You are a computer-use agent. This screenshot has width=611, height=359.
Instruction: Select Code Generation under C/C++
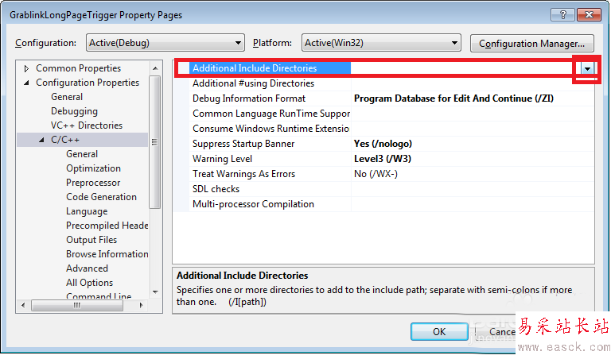pyautogui.click(x=101, y=197)
